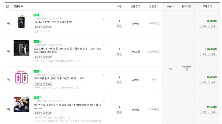Click 변경 quantity button for battery item
The image size is (222, 124).
[x=119, y=82]
